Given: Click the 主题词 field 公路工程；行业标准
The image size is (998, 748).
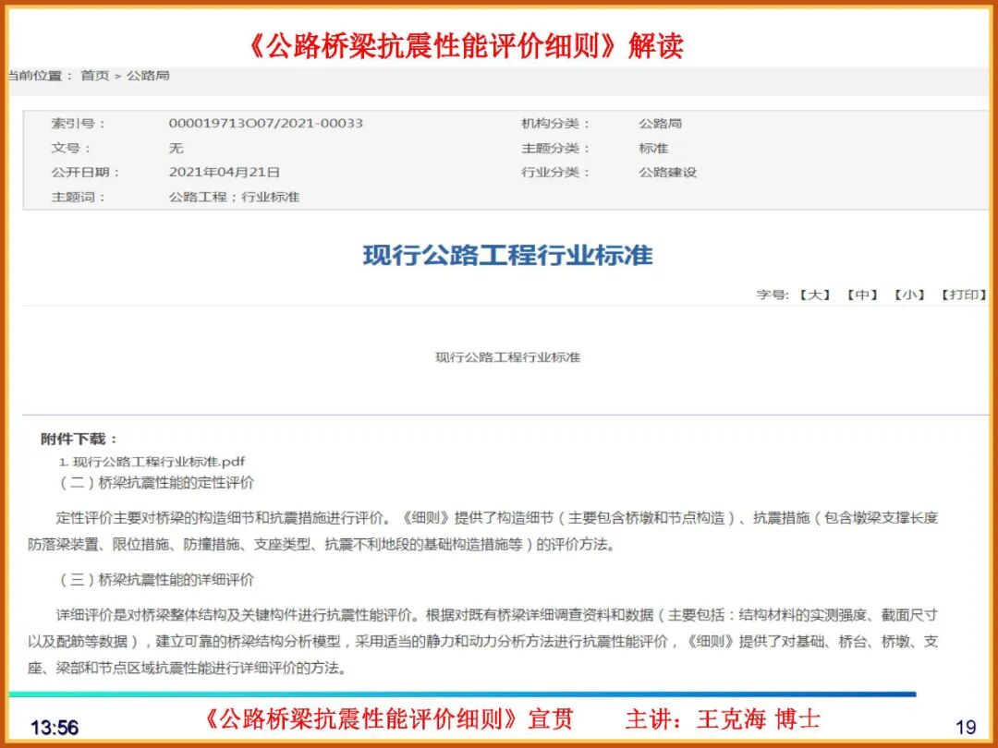Looking at the screenshot, I should 237,197.
